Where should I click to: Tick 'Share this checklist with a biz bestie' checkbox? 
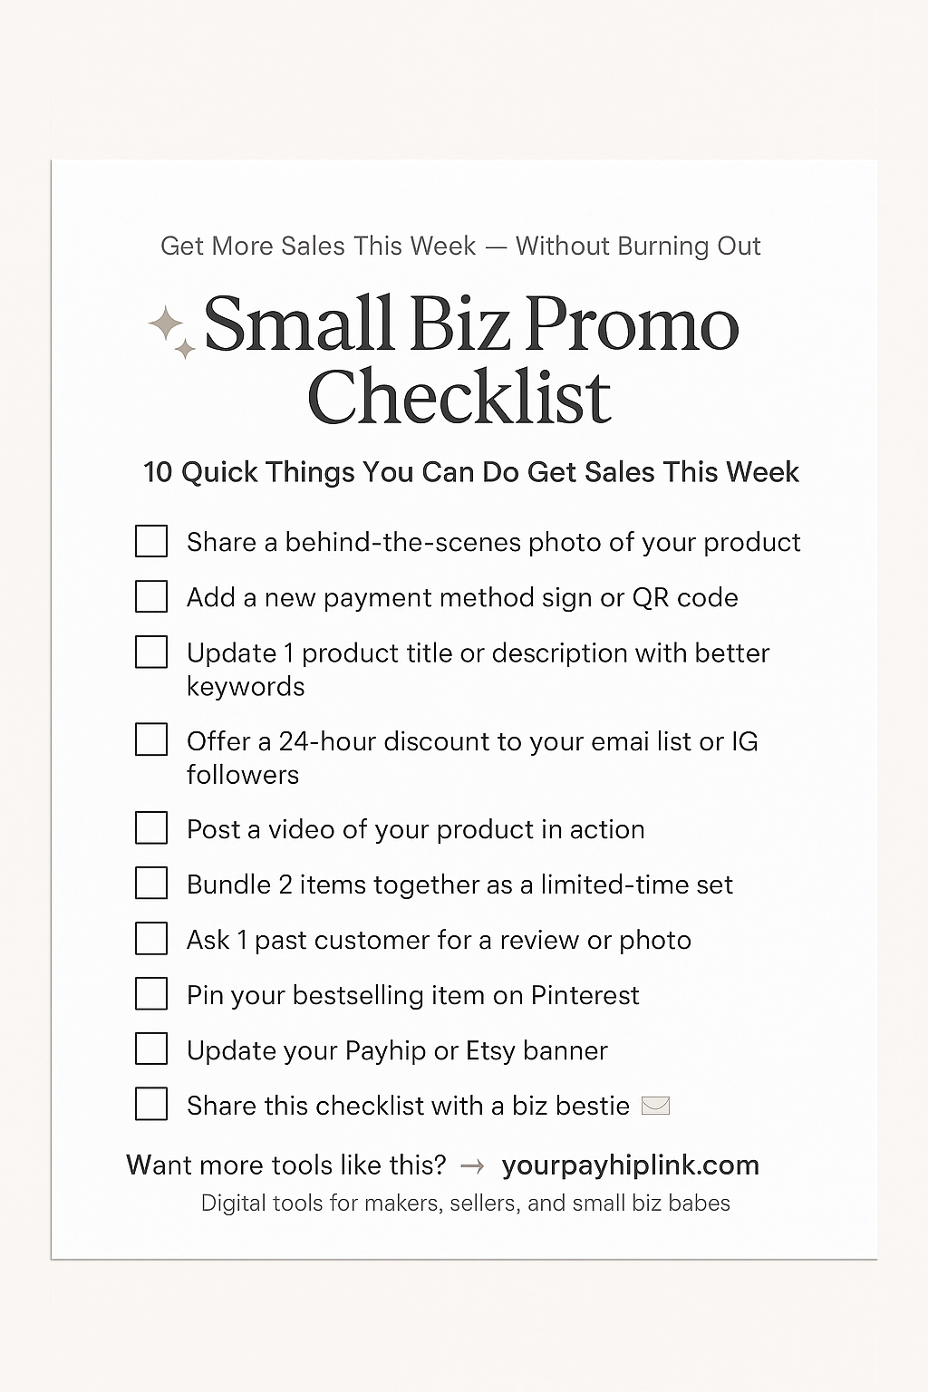151,1104
